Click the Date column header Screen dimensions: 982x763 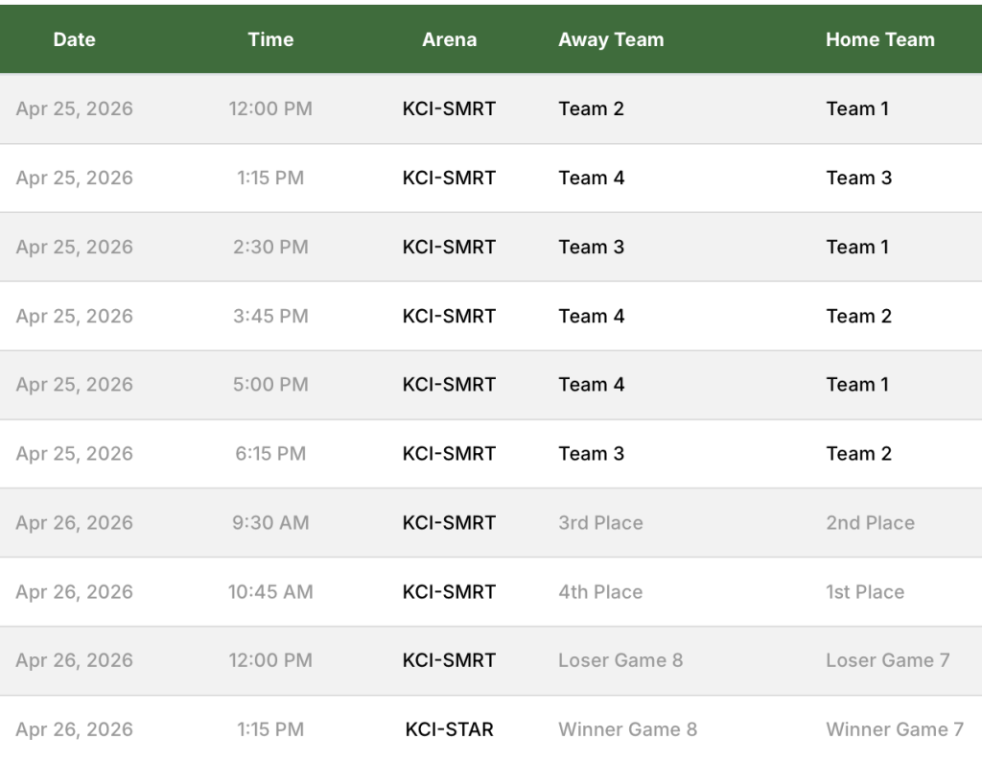coord(75,40)
